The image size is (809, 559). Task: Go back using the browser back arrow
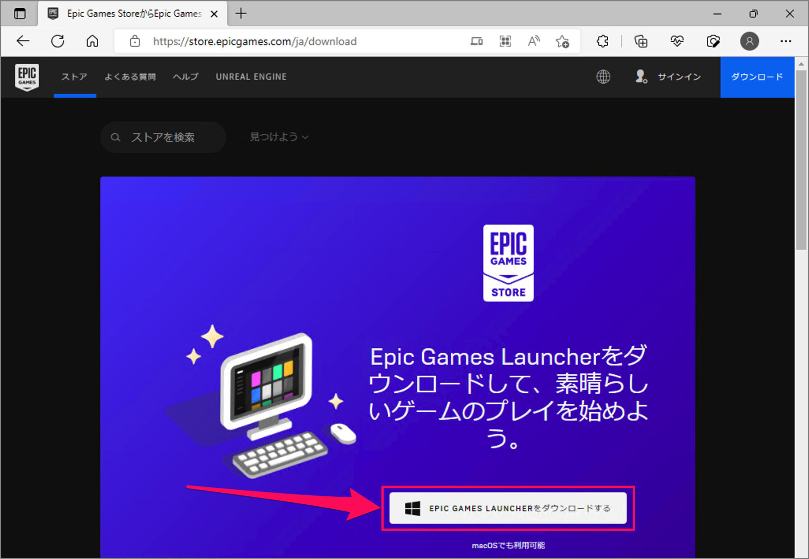pos(23,41)
